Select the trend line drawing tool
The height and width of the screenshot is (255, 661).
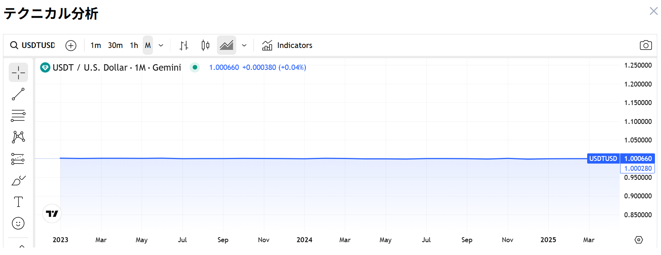18,94
